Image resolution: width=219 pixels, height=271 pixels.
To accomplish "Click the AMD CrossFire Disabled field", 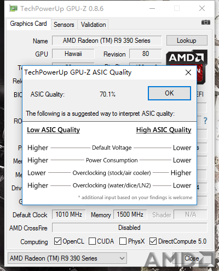I will tap(130, 228).
